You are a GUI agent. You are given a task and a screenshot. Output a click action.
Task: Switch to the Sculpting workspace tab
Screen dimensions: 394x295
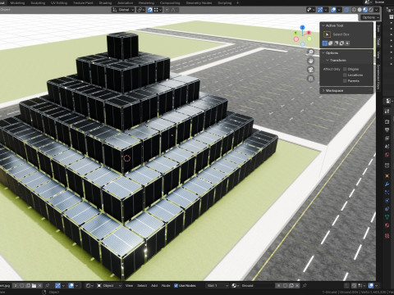[x=38, y=3]
